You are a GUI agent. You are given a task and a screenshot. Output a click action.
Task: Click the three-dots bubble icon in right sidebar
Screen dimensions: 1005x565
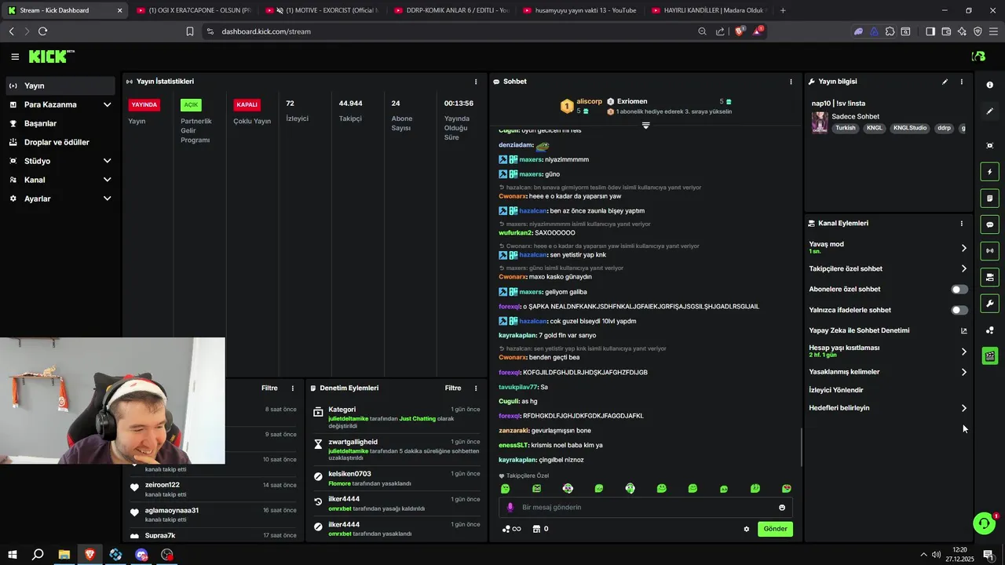click(x=989, y=330)
